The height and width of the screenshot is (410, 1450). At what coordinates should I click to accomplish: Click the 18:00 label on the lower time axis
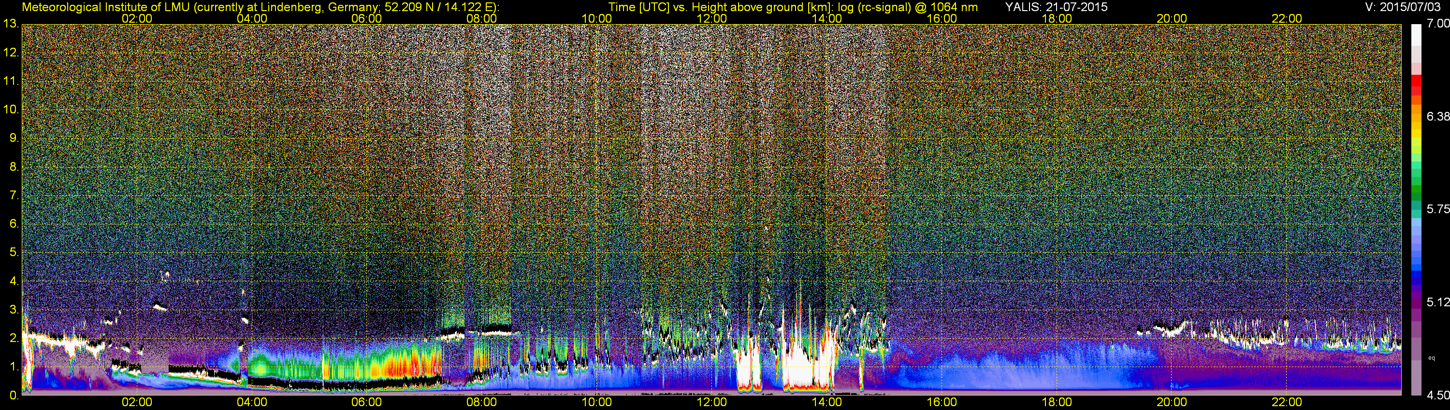(x=1057, y=402)
